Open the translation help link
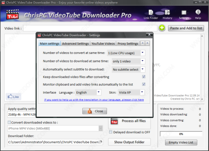Screen dimensions: 209x151 click(x=94, y=100)
